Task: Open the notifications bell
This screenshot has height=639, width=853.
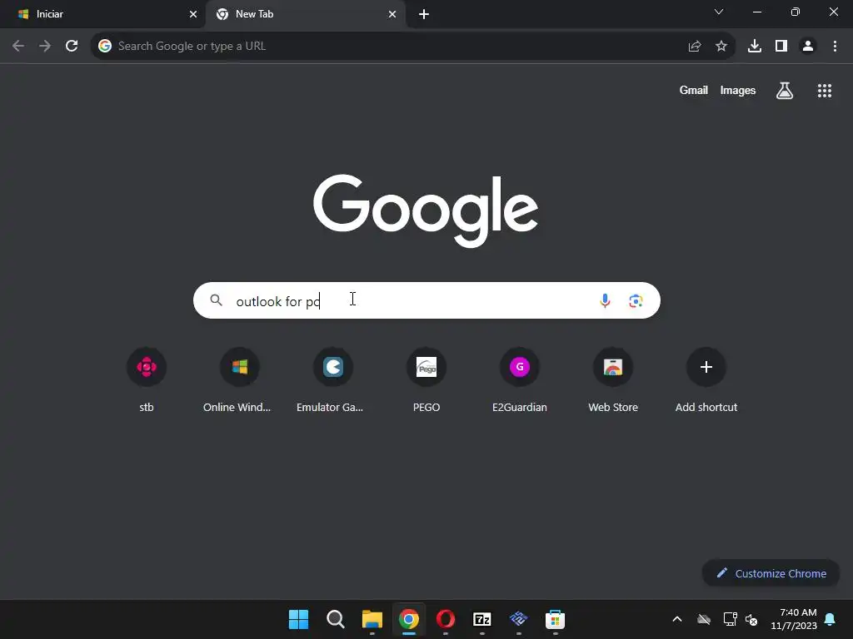Action: [x=830, y=619]
